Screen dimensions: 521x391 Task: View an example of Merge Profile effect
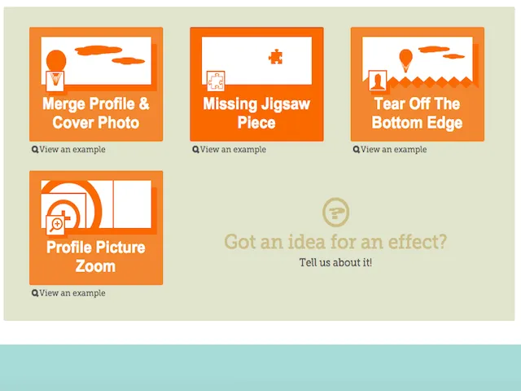point(72,150)
